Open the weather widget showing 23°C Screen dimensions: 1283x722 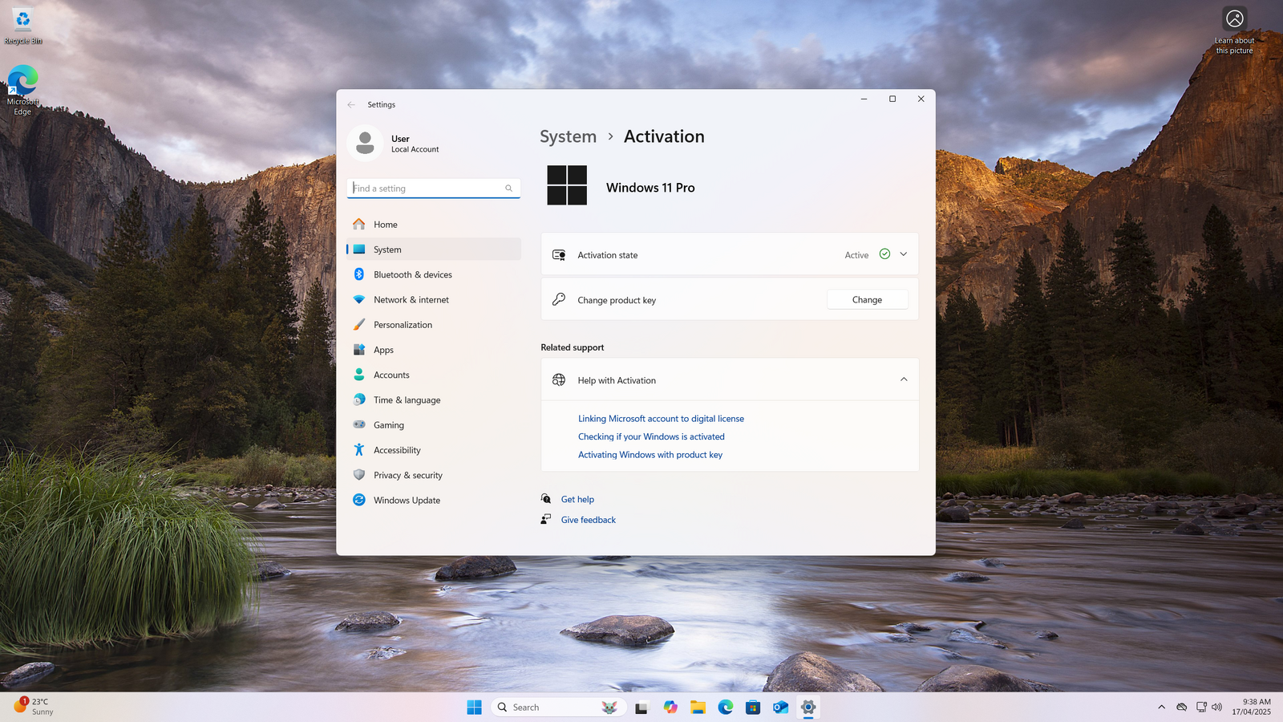click(x=34, y=707)
